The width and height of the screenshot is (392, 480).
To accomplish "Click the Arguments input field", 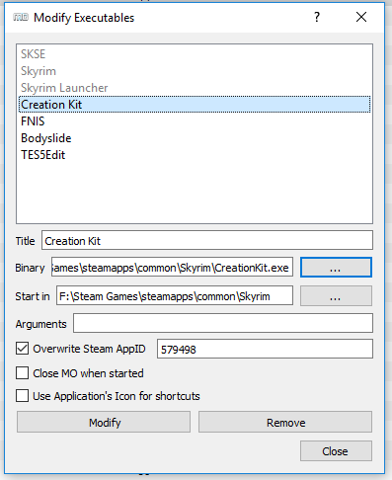I will pos(223,323).
